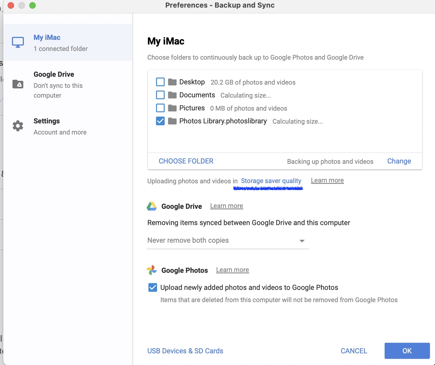Click the My iMac monitor icon

pyautogui.click(x=18, y=42)
